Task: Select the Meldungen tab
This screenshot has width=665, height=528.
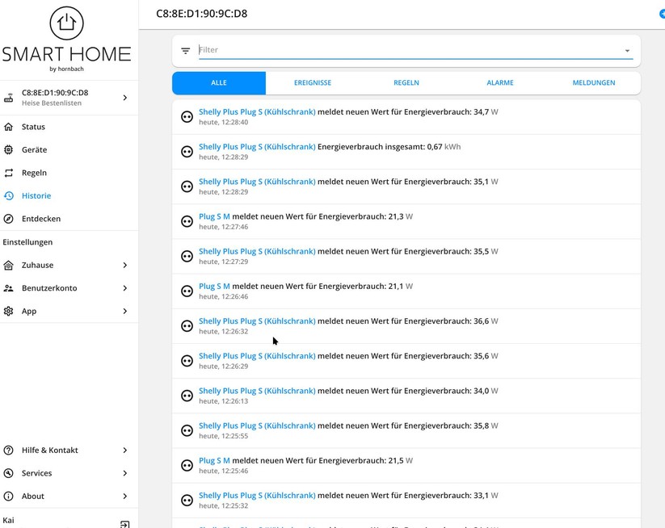Action: (x=594, y=83)
